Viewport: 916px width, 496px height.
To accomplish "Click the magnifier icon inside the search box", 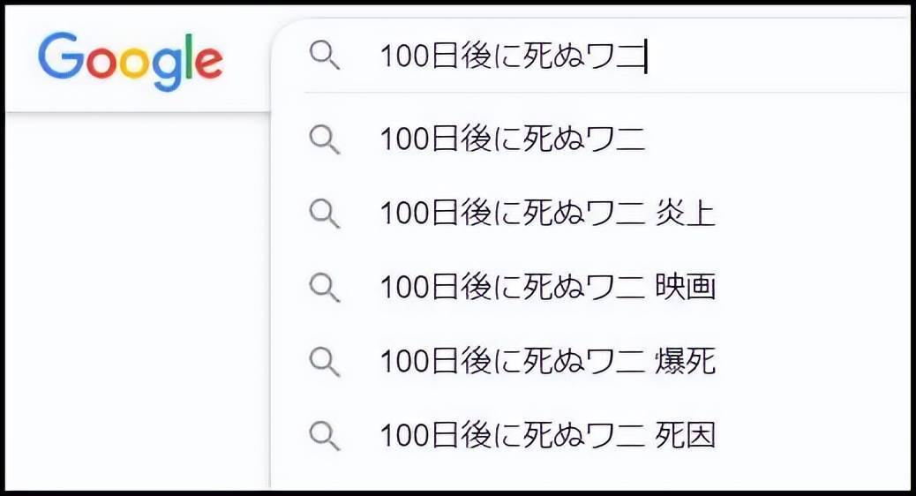I will coord(324,56).
